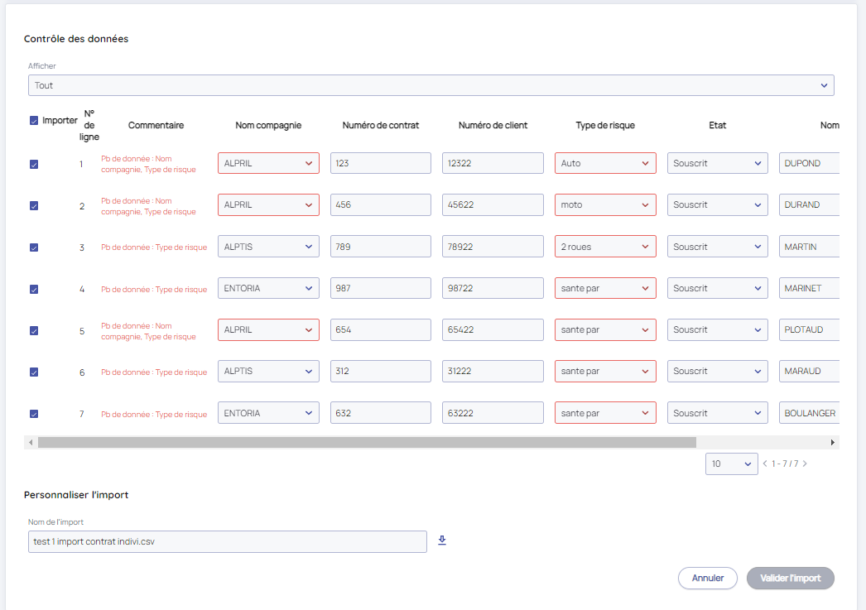Click the download icon beside import name
Image resolution: width=866 pixels, height=610 pixels.
pyautogui.click(x=442, y=540)
